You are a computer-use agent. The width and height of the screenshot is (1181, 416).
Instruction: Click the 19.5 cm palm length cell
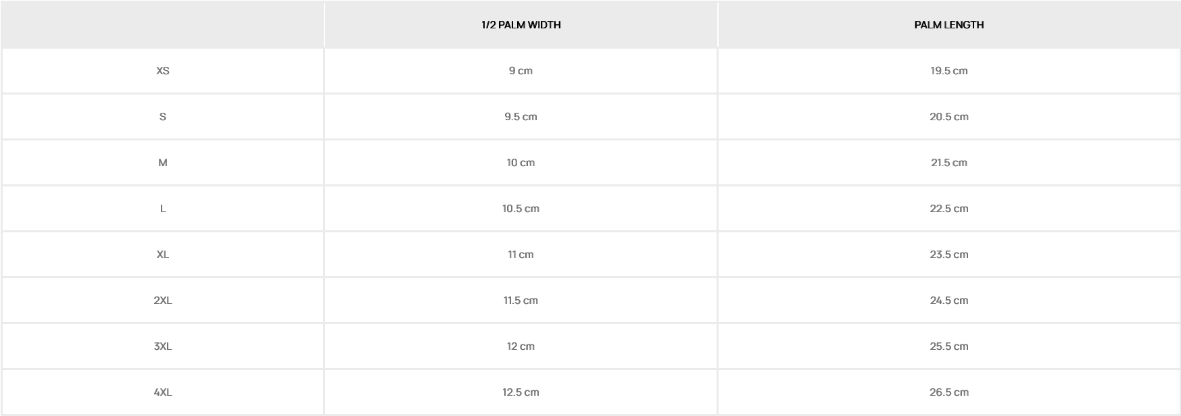948,71
